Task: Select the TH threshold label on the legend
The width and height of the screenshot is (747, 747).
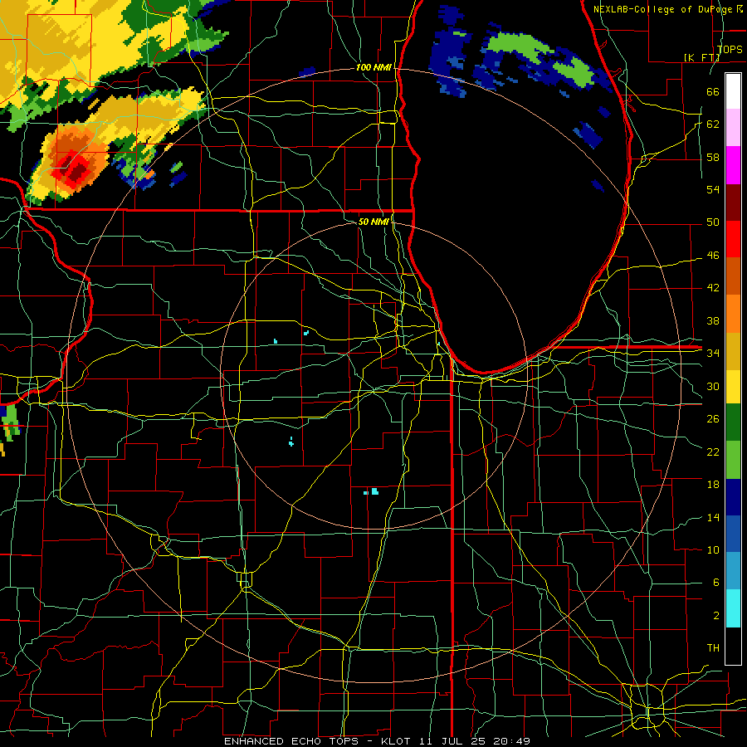Action: tap(713, 648)
